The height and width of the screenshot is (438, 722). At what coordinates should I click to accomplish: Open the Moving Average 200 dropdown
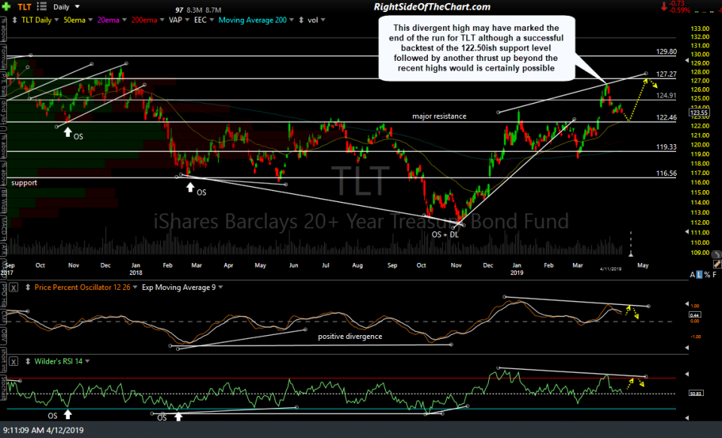pyautogui.click(x=292, y=20)
